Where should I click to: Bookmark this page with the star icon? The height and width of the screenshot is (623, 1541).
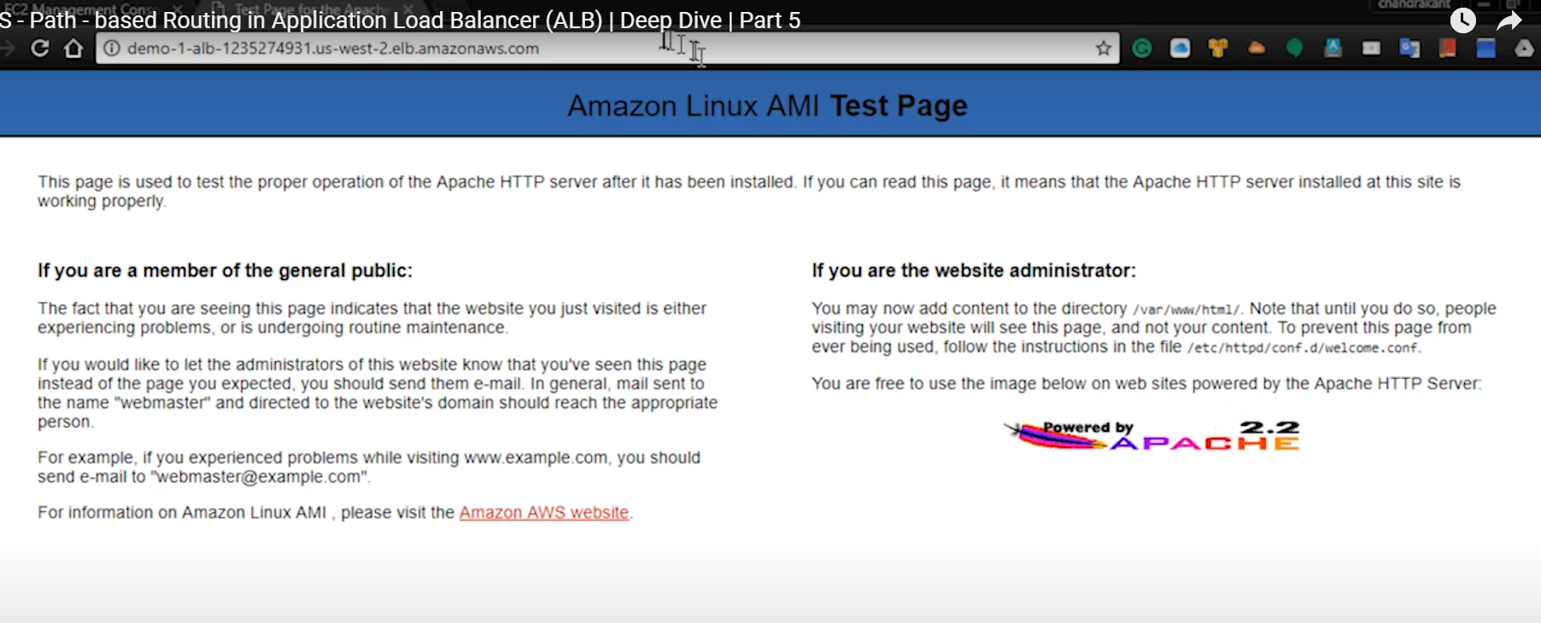pos(1104,49)
